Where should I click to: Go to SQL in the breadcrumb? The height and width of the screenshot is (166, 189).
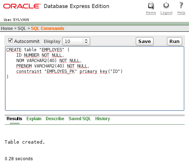(x=22, y=29)
